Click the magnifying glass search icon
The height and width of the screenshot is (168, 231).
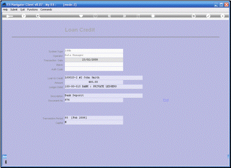38,16
